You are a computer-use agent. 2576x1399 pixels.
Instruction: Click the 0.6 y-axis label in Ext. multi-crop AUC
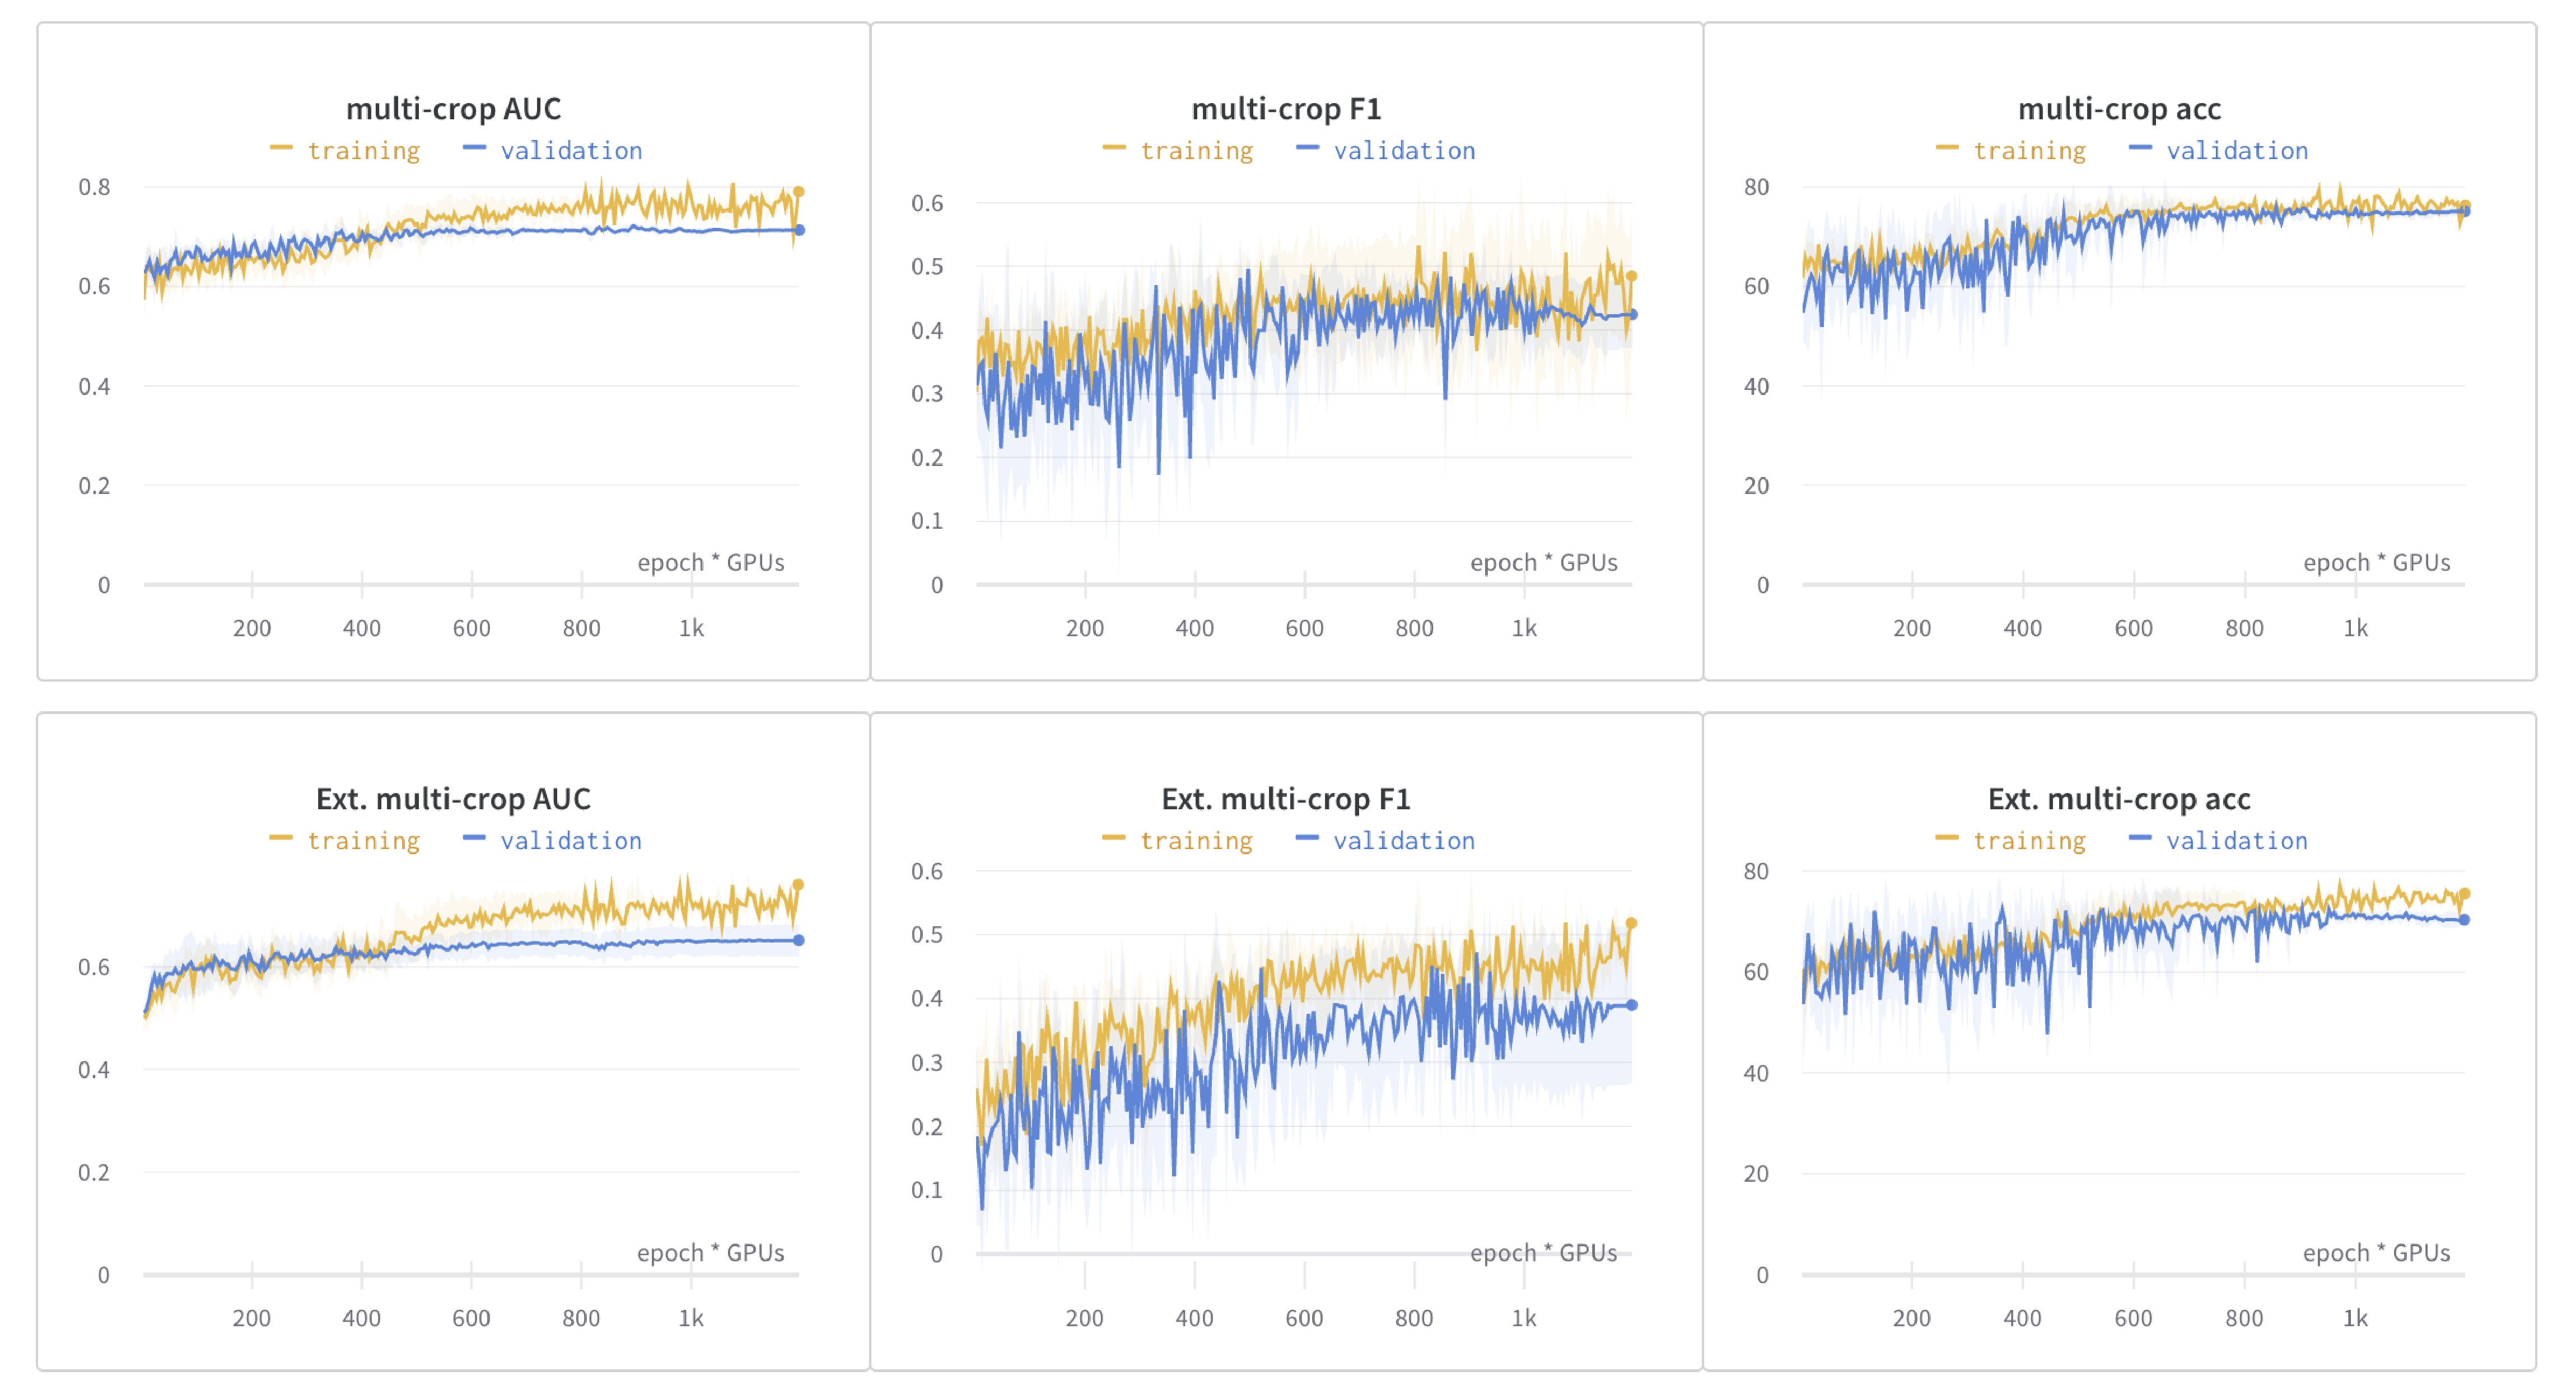[x=94, y=967]
